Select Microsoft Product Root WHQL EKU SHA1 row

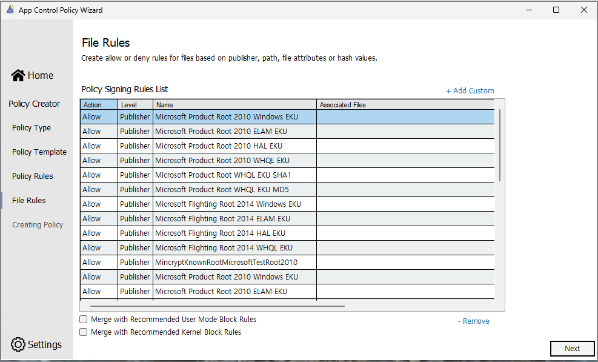[x=287, y=175]
